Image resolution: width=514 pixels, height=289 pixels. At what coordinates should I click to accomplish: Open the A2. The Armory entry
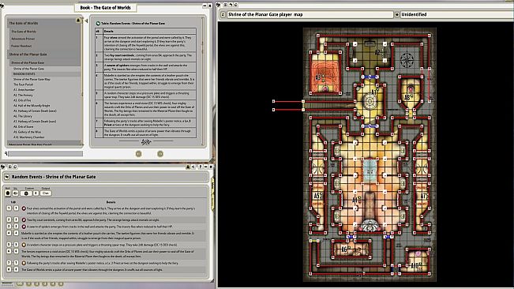[x=23, y=95]
